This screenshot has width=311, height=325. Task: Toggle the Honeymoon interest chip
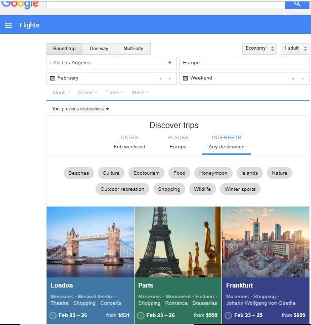click(x=213, y=173)
